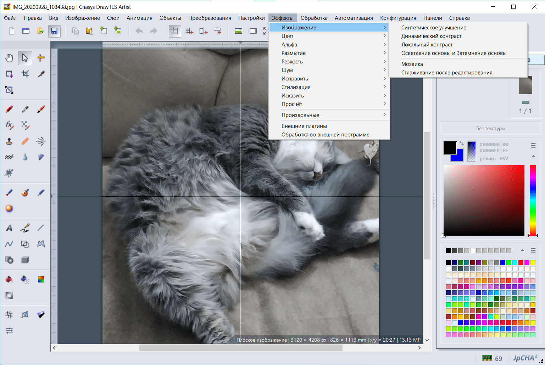Paste from clipboard toolbar icon

[90, 31]
